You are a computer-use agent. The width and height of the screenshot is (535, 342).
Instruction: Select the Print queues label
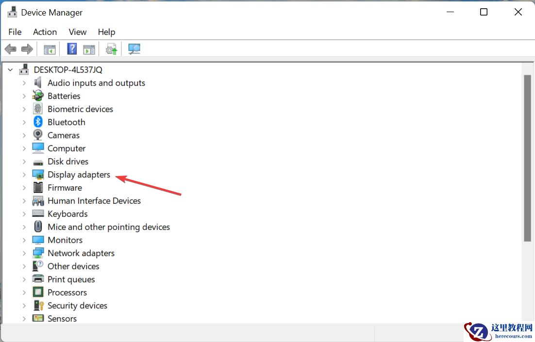tap(71, 279)
